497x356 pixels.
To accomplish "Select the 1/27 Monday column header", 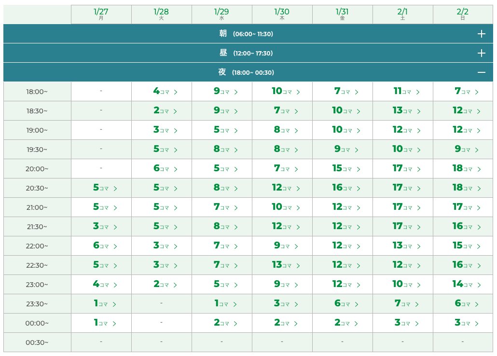I will 101,14.
